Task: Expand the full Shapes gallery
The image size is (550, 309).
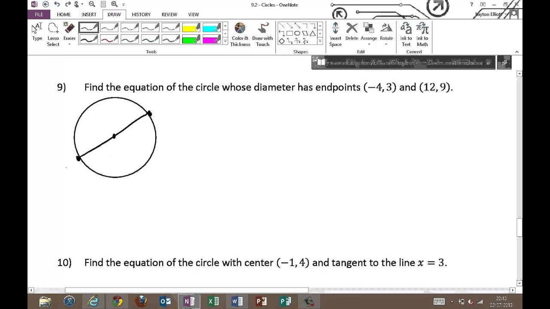Action: (320, 41)
